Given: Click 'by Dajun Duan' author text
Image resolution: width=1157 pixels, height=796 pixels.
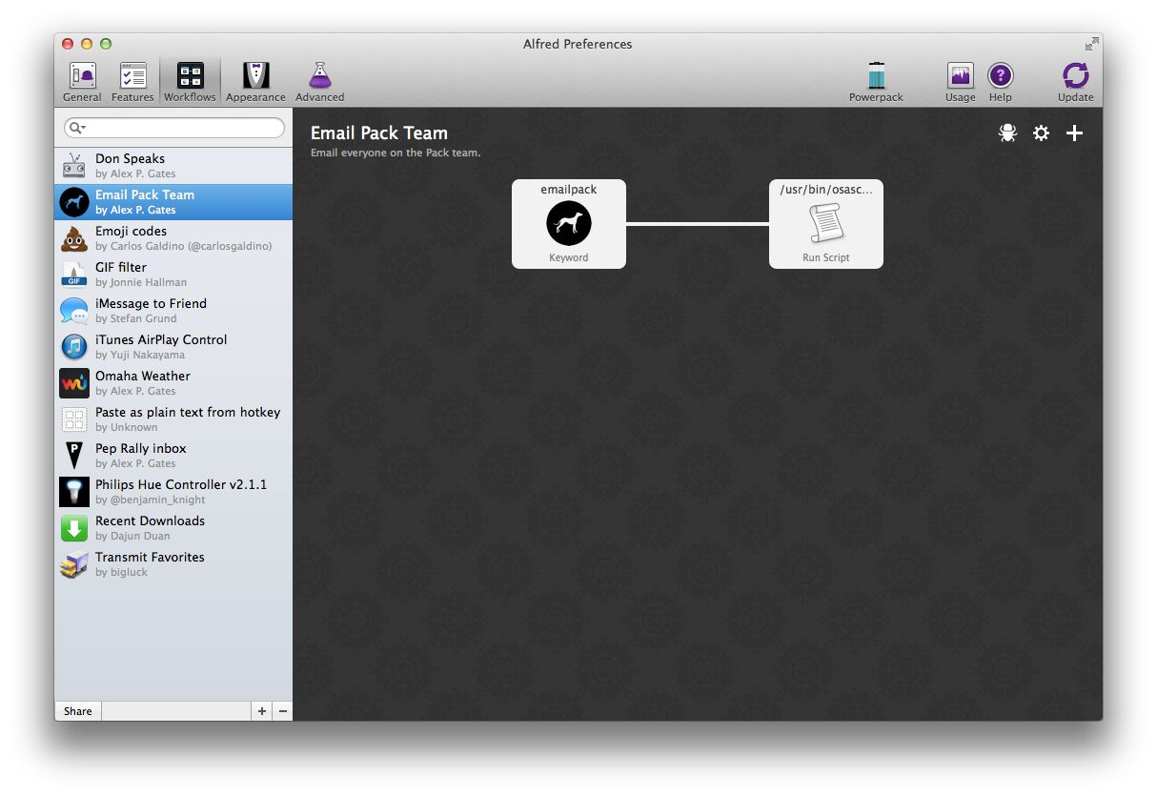Looking at the screenshot, I should [x=132, y=536].
